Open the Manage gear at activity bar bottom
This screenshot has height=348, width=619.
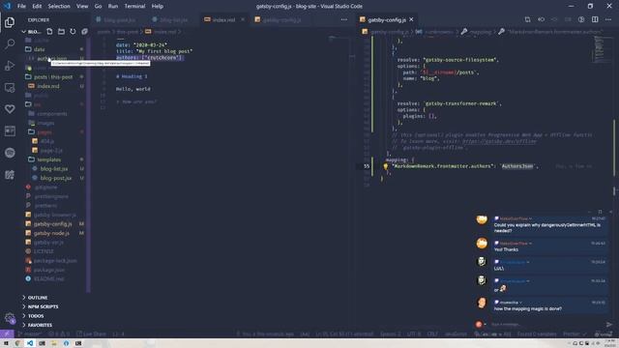coord(10,318)
